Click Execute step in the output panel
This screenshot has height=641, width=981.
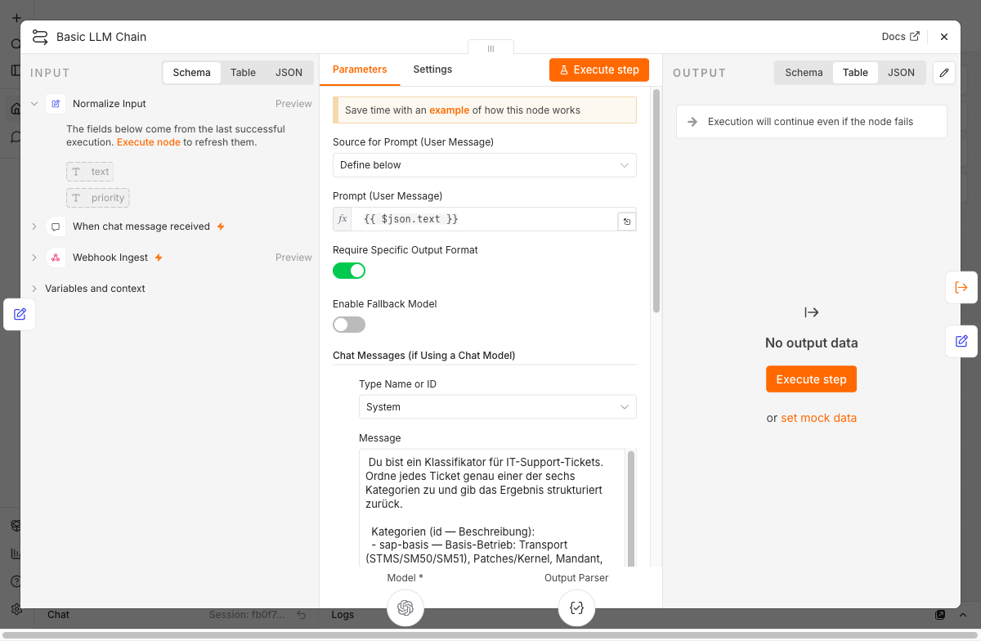[811, 379]
